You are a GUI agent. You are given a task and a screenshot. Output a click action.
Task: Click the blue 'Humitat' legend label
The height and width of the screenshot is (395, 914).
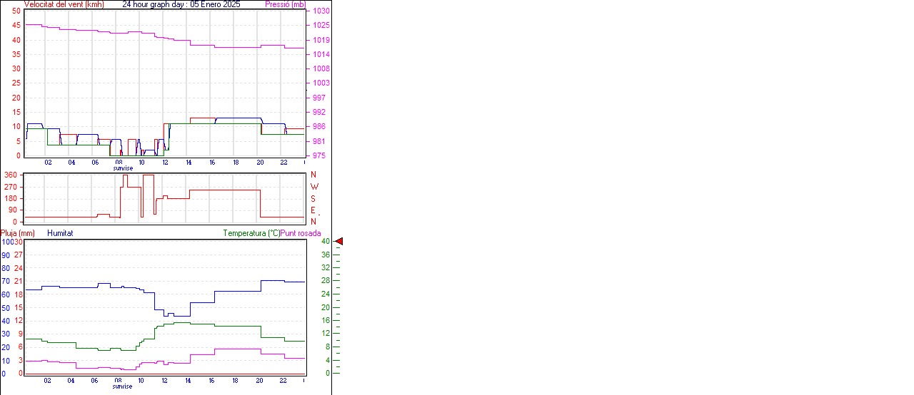(x=60, y=233)
